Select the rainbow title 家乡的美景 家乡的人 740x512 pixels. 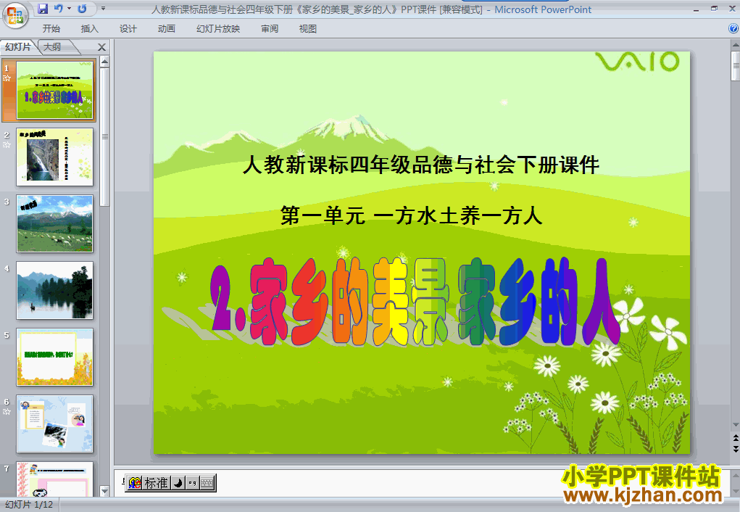pos(415,302)
